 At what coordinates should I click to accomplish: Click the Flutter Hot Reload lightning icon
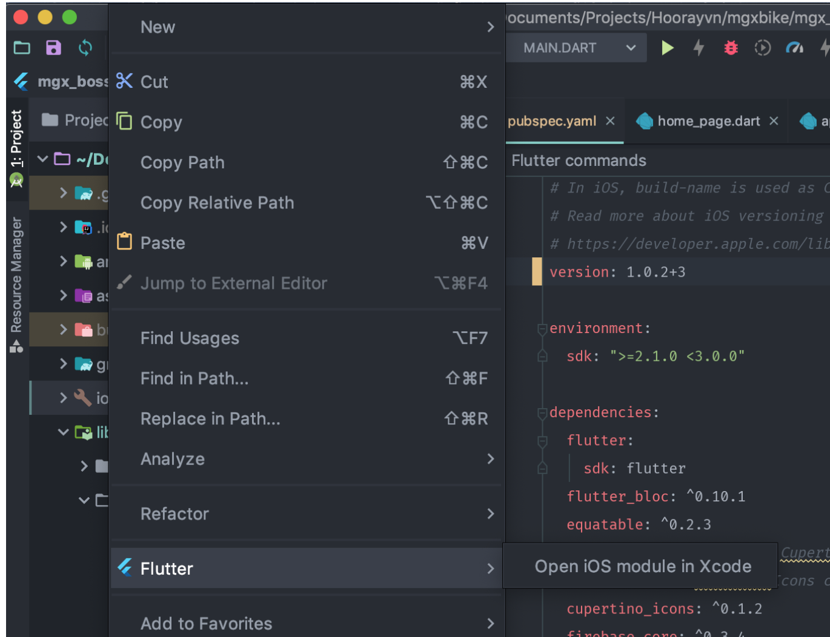(x=699, y=48)
